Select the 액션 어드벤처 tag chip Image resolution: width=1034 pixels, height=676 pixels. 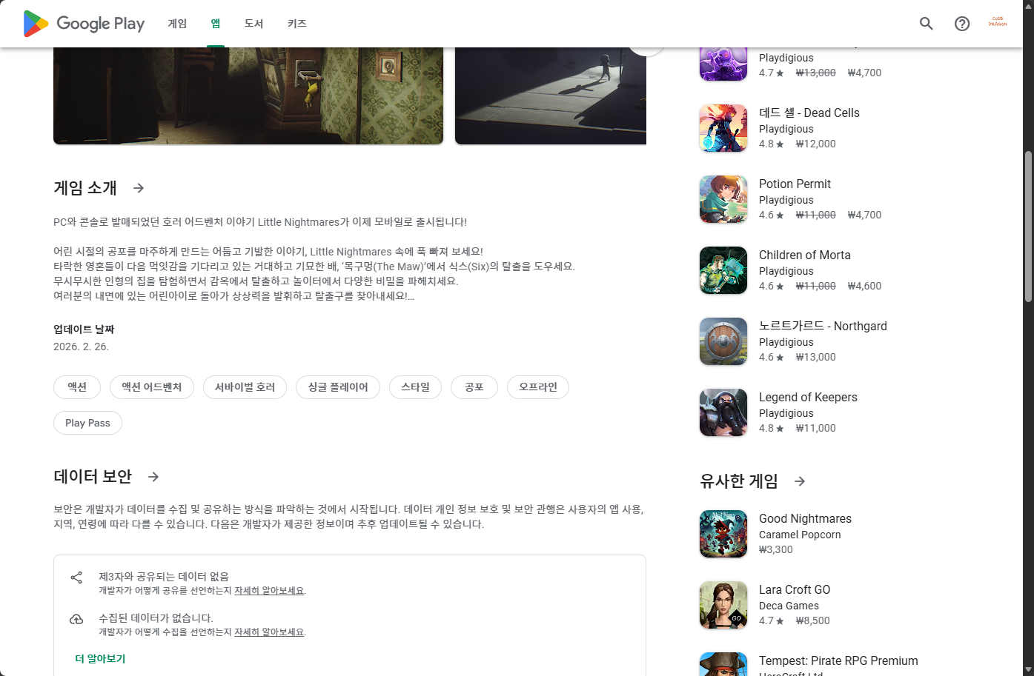[x=152, y=387]
